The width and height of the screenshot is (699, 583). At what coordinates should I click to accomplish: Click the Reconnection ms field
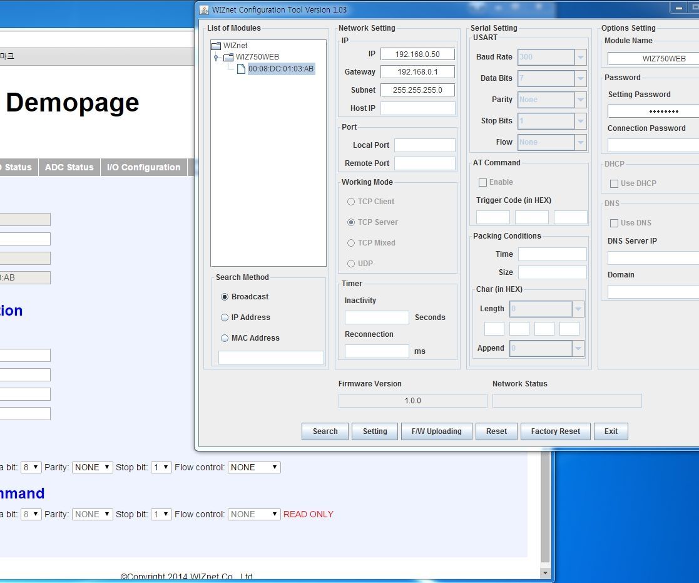(x=377, y=351)
